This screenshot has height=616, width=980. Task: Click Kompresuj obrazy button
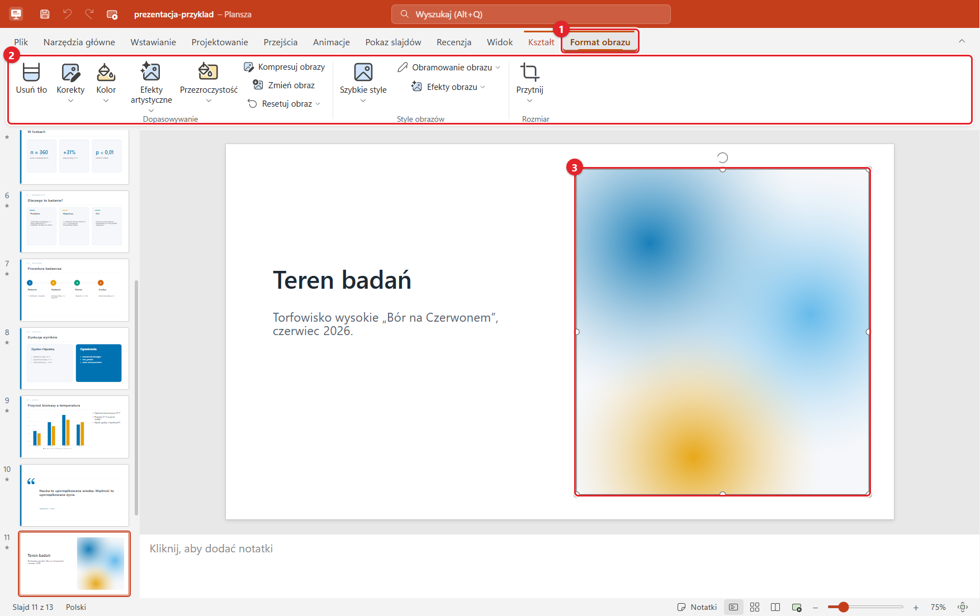click(x=284, y=67)
